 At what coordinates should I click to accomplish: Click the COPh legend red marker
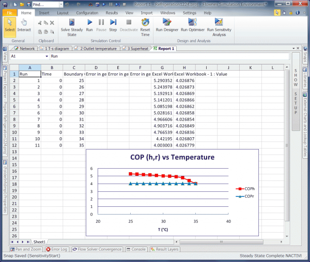[239, 189]
